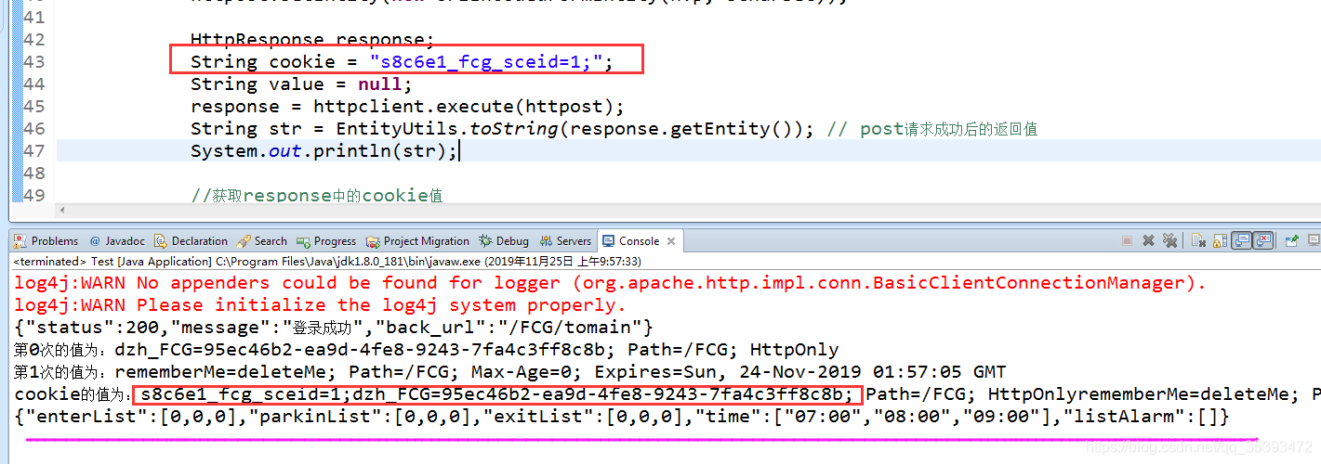Image resolution: width=1321 pixels, height=464 pixels.
Task: Switch to the Javadoc tab
Action: 117,241
